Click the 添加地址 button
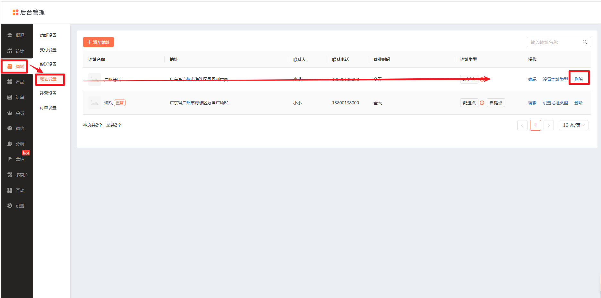Image resolution: width=601 pixels, height=298 pixels. coord(99,42)
